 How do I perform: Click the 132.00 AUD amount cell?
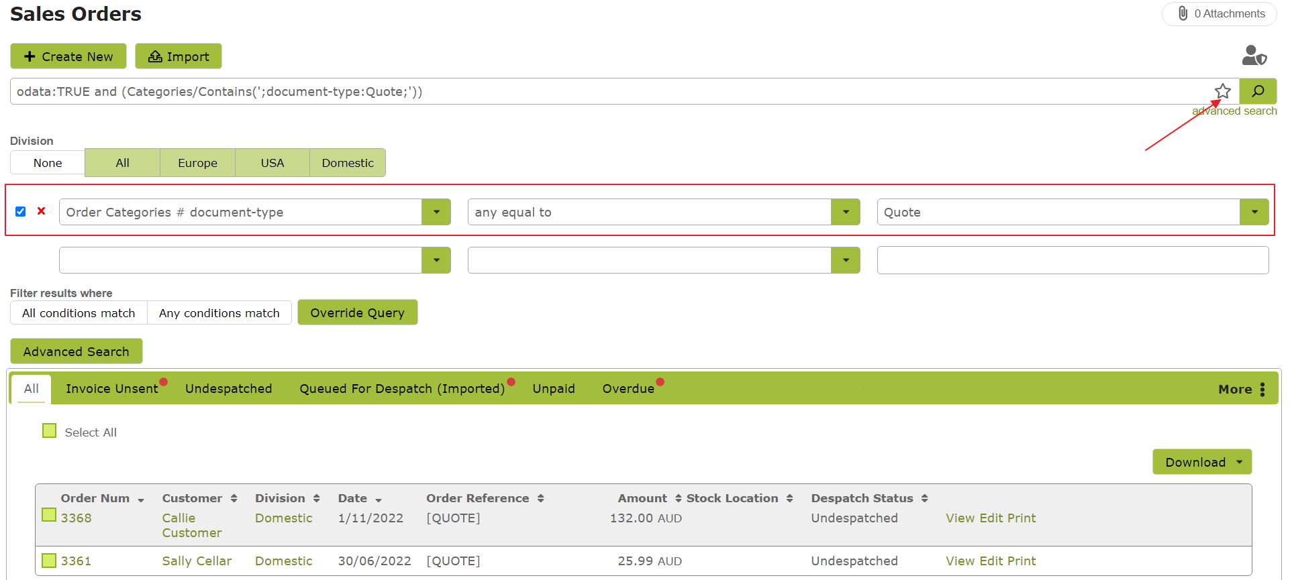pyautogui.click(x=646, y=518)
